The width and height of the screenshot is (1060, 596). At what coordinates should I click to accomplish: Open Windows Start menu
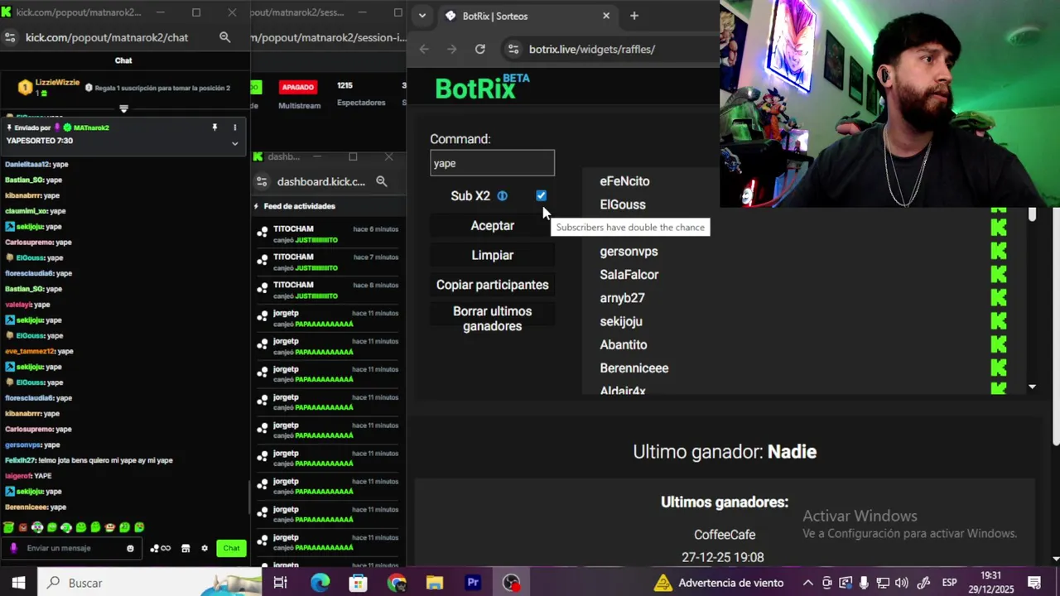pyautogui.click(x=18, y=583)
